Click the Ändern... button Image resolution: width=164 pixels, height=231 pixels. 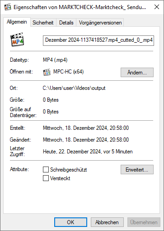(137, 73)
